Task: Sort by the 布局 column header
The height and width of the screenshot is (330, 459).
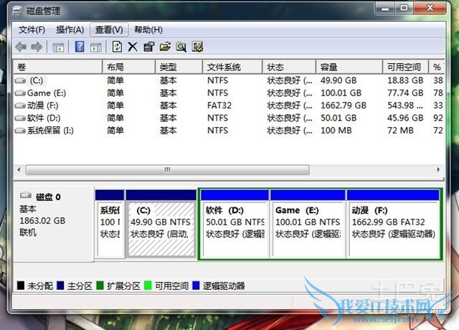Action: point(129,67)
